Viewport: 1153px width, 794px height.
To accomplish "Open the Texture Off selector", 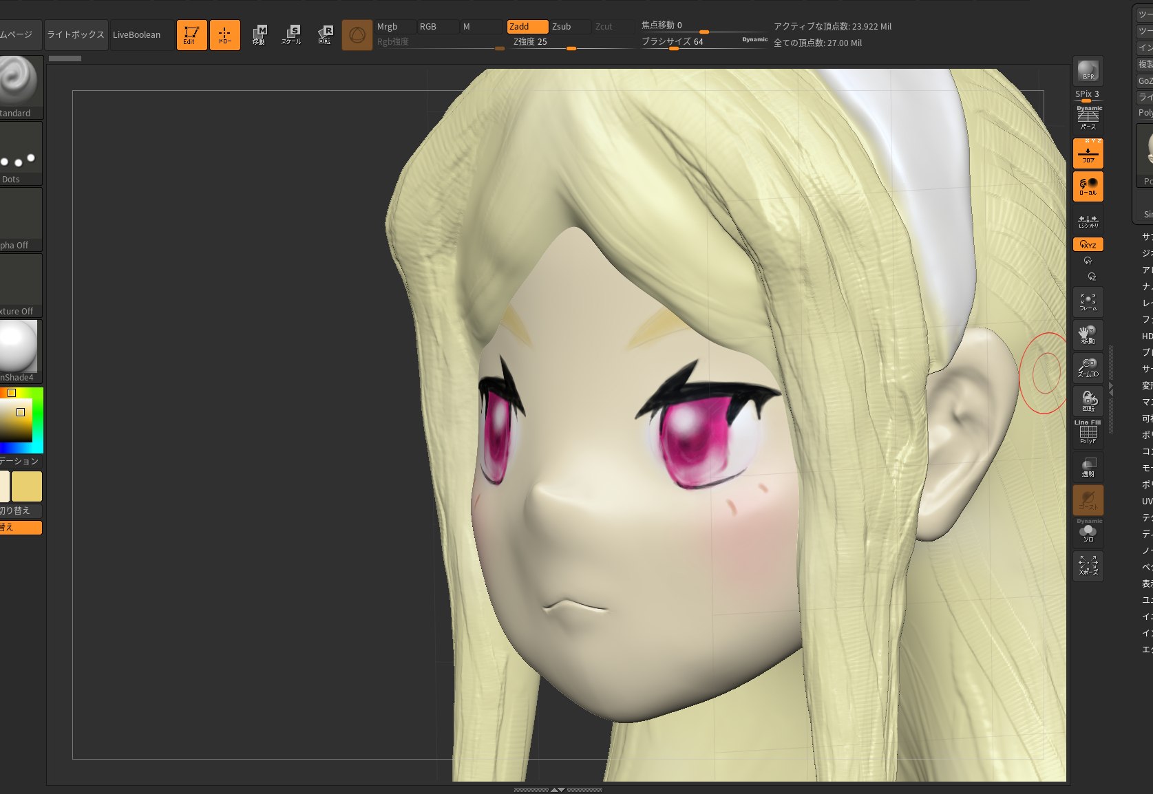I will 21,286.
